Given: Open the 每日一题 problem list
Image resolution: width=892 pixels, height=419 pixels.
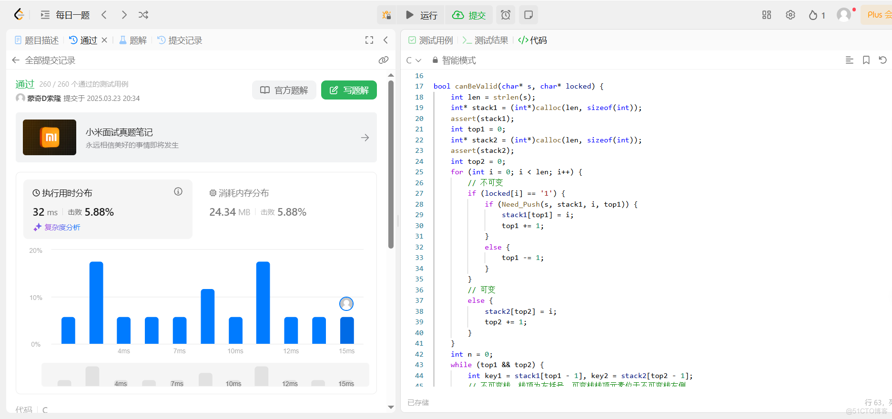Looking at the screenshot, I should pos(65,15).
